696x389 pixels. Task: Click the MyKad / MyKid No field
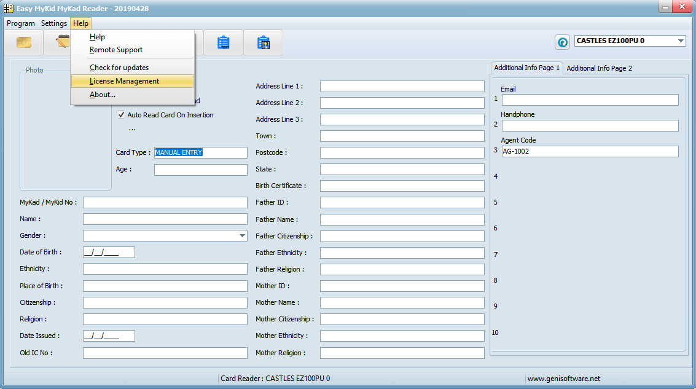pos(165,202)
